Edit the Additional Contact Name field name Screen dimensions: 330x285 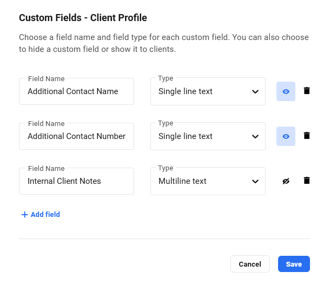tap(76, 91)
